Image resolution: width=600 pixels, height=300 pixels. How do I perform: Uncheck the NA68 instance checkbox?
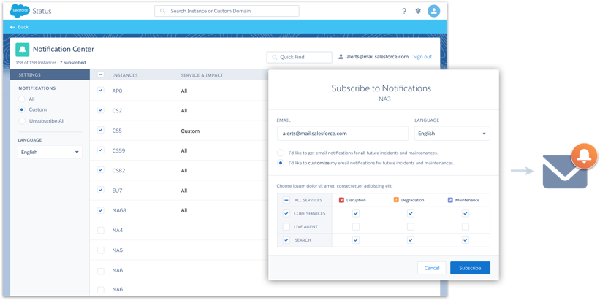[101, 209]
